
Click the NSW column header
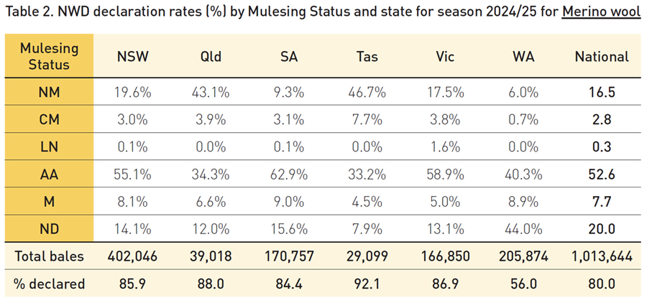[x=131, y=56]
